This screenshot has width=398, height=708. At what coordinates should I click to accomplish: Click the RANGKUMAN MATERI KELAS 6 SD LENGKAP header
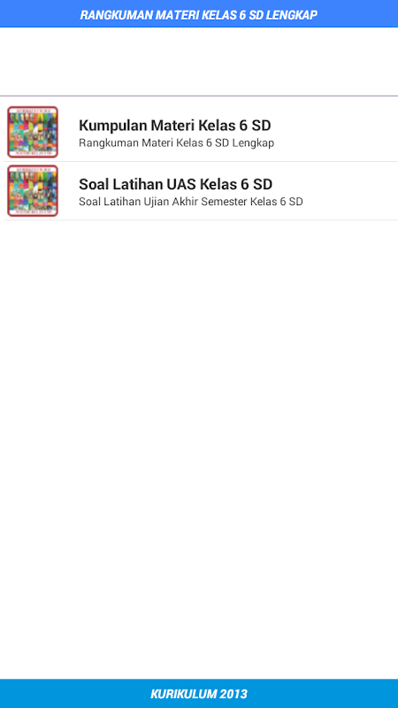pyautogui.click(x=199, y=14)
